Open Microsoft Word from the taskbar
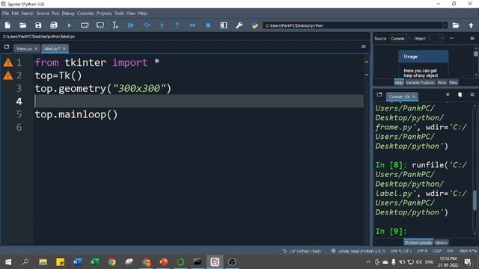479x269 pixels. 78,262
